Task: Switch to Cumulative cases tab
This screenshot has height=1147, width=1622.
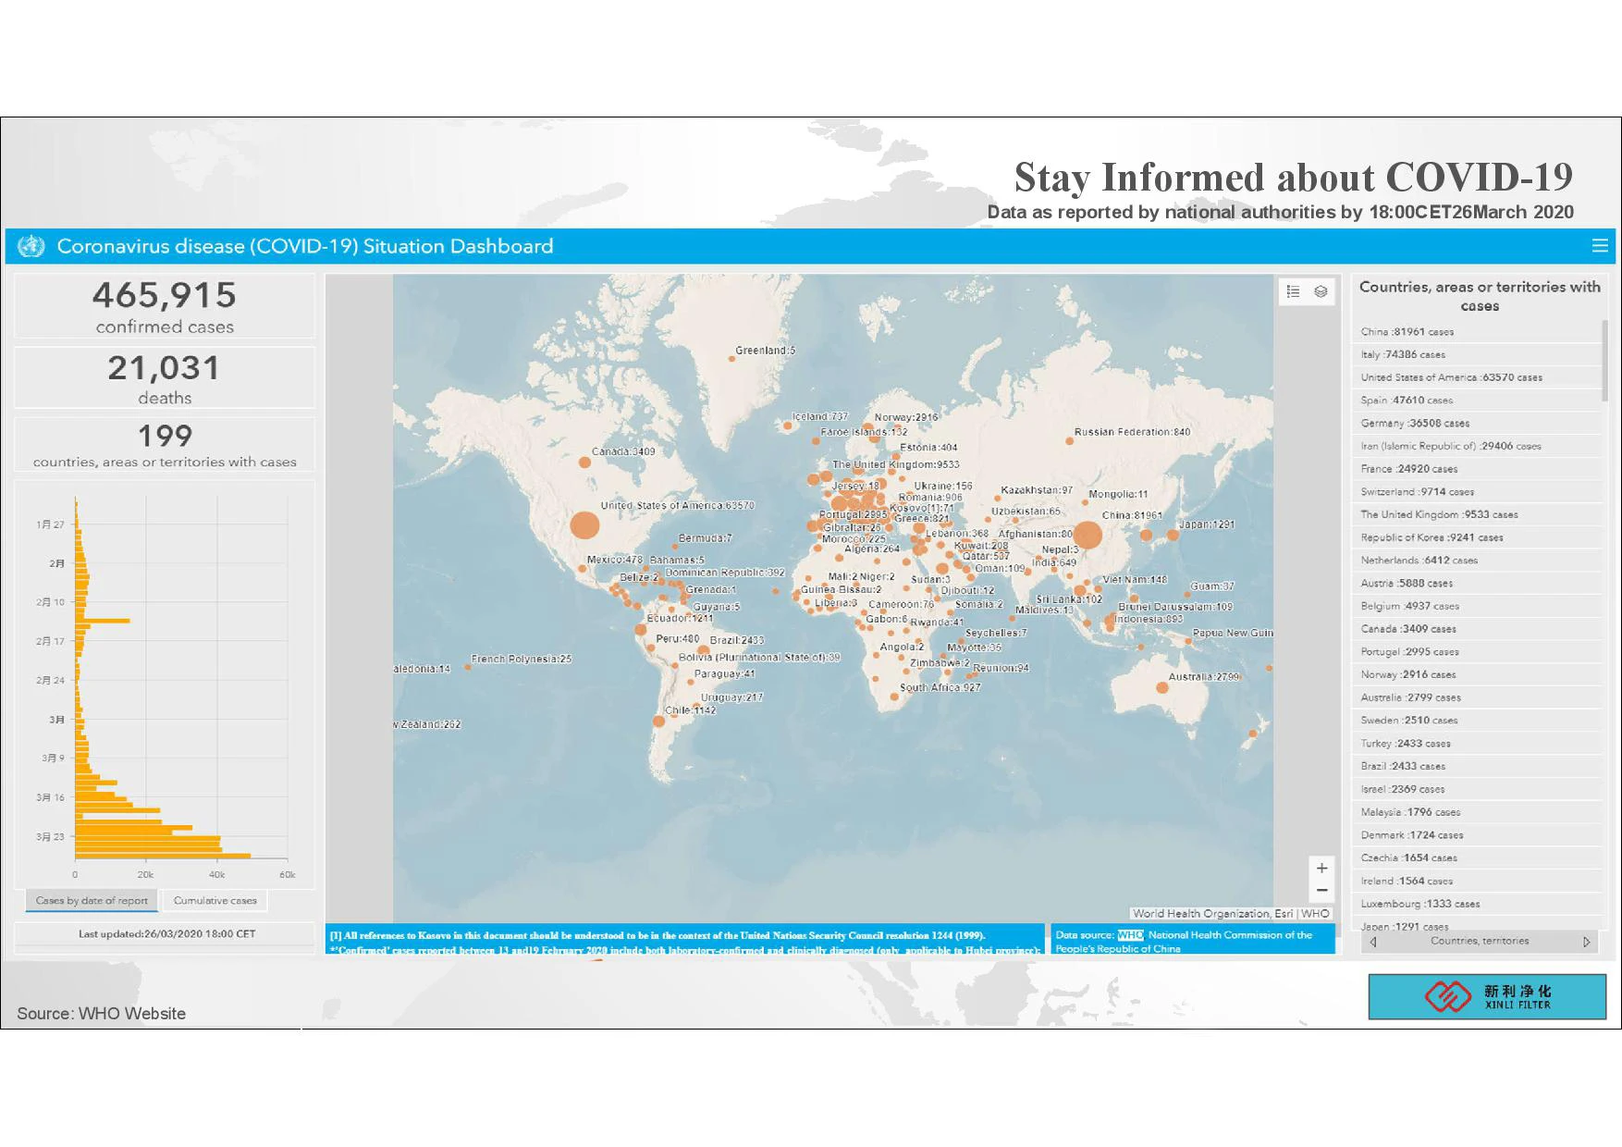Action: [x=215, y=900]
